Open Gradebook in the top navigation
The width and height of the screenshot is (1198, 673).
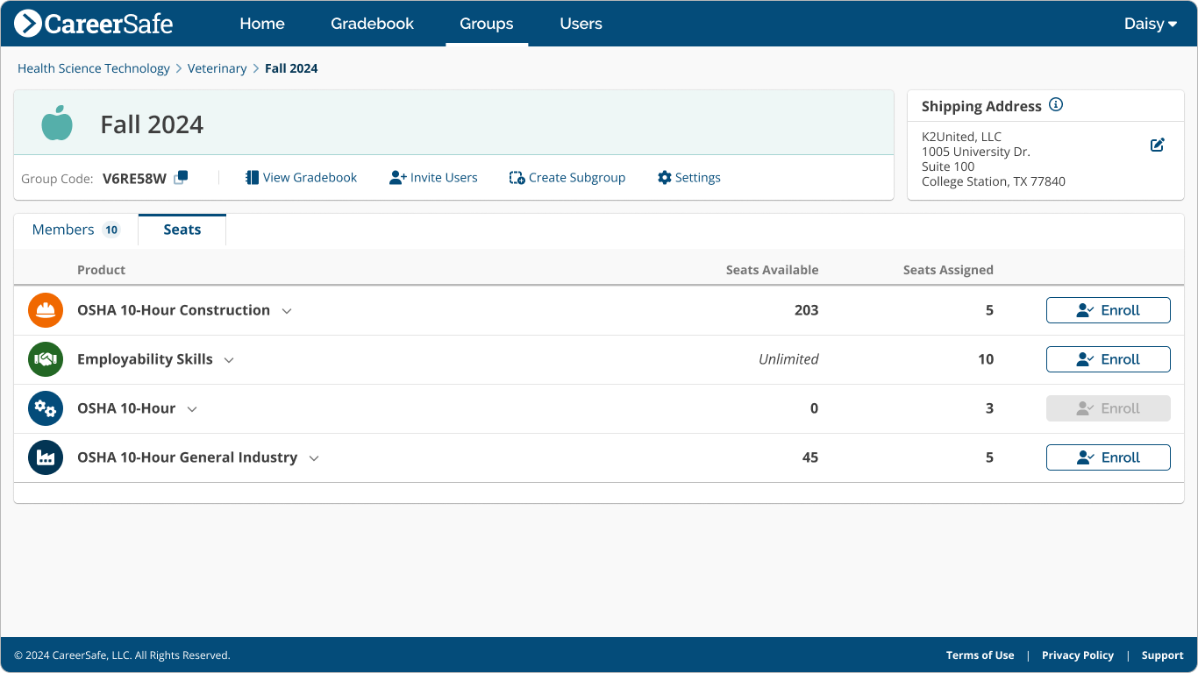click(x=372, y=24)
